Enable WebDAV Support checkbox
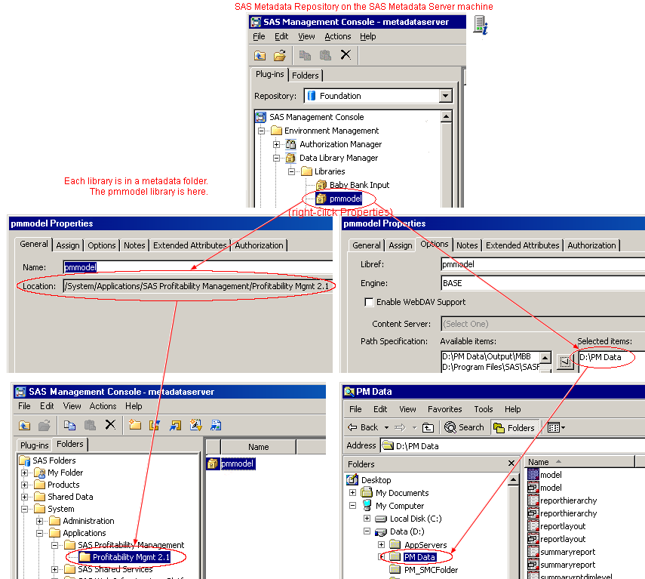 (x=370, y=302)
